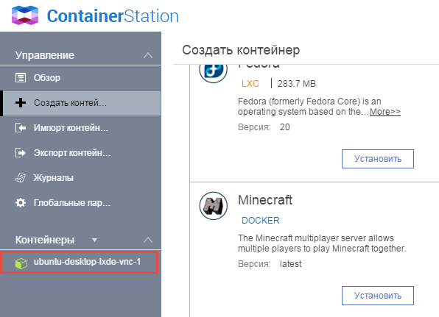Collapse the Контейнеры section chevron
Screen dimensions: 439x317
coord(148,240)
